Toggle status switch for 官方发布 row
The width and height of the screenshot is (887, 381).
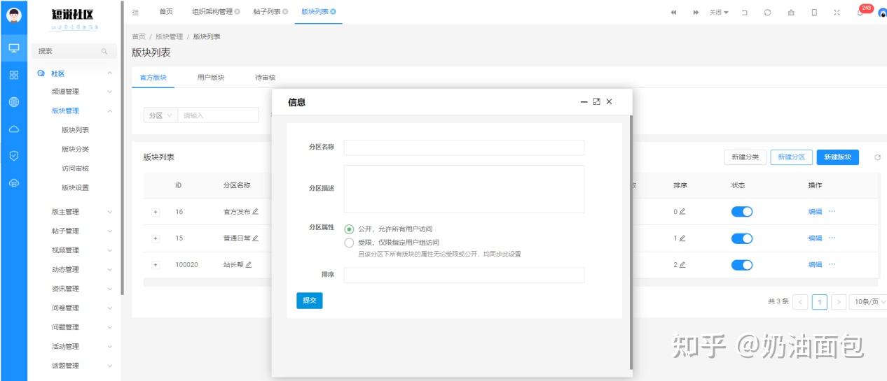742,212
